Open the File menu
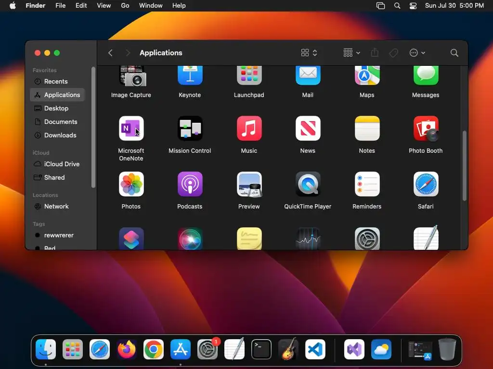The height and width of the screenshot is (369, 493). 60,6
